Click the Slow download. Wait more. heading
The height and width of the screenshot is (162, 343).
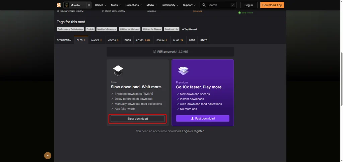coord(136,87)
